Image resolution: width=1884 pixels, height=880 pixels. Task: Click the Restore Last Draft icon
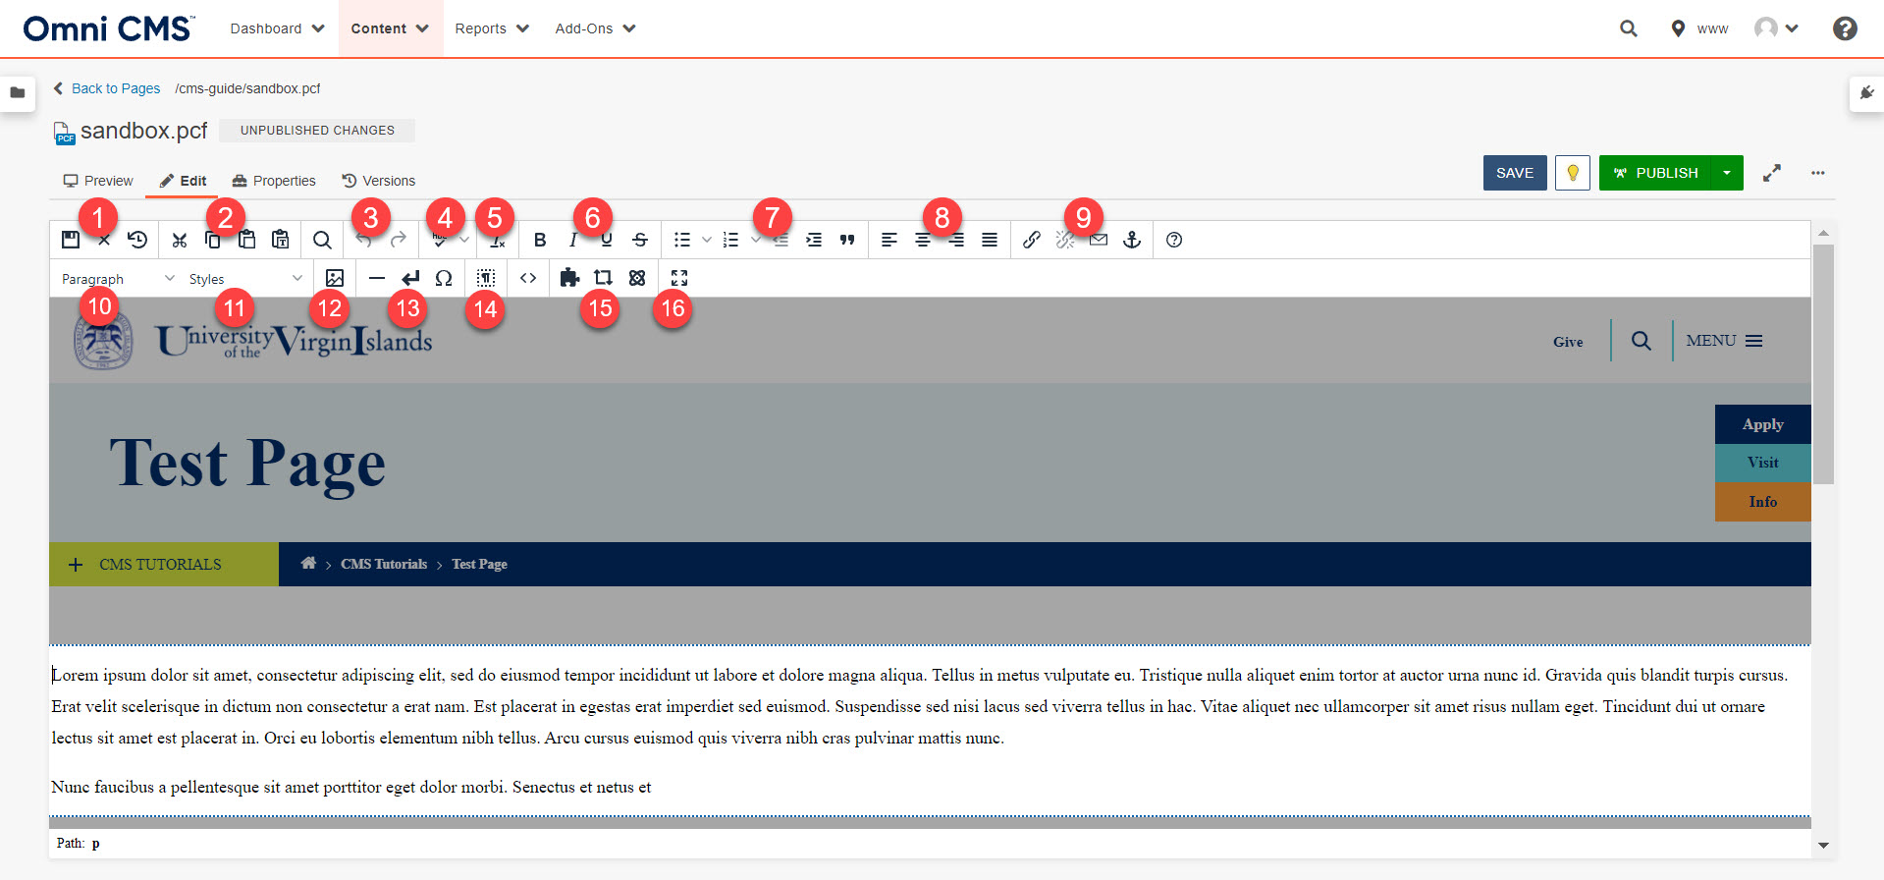137,240
